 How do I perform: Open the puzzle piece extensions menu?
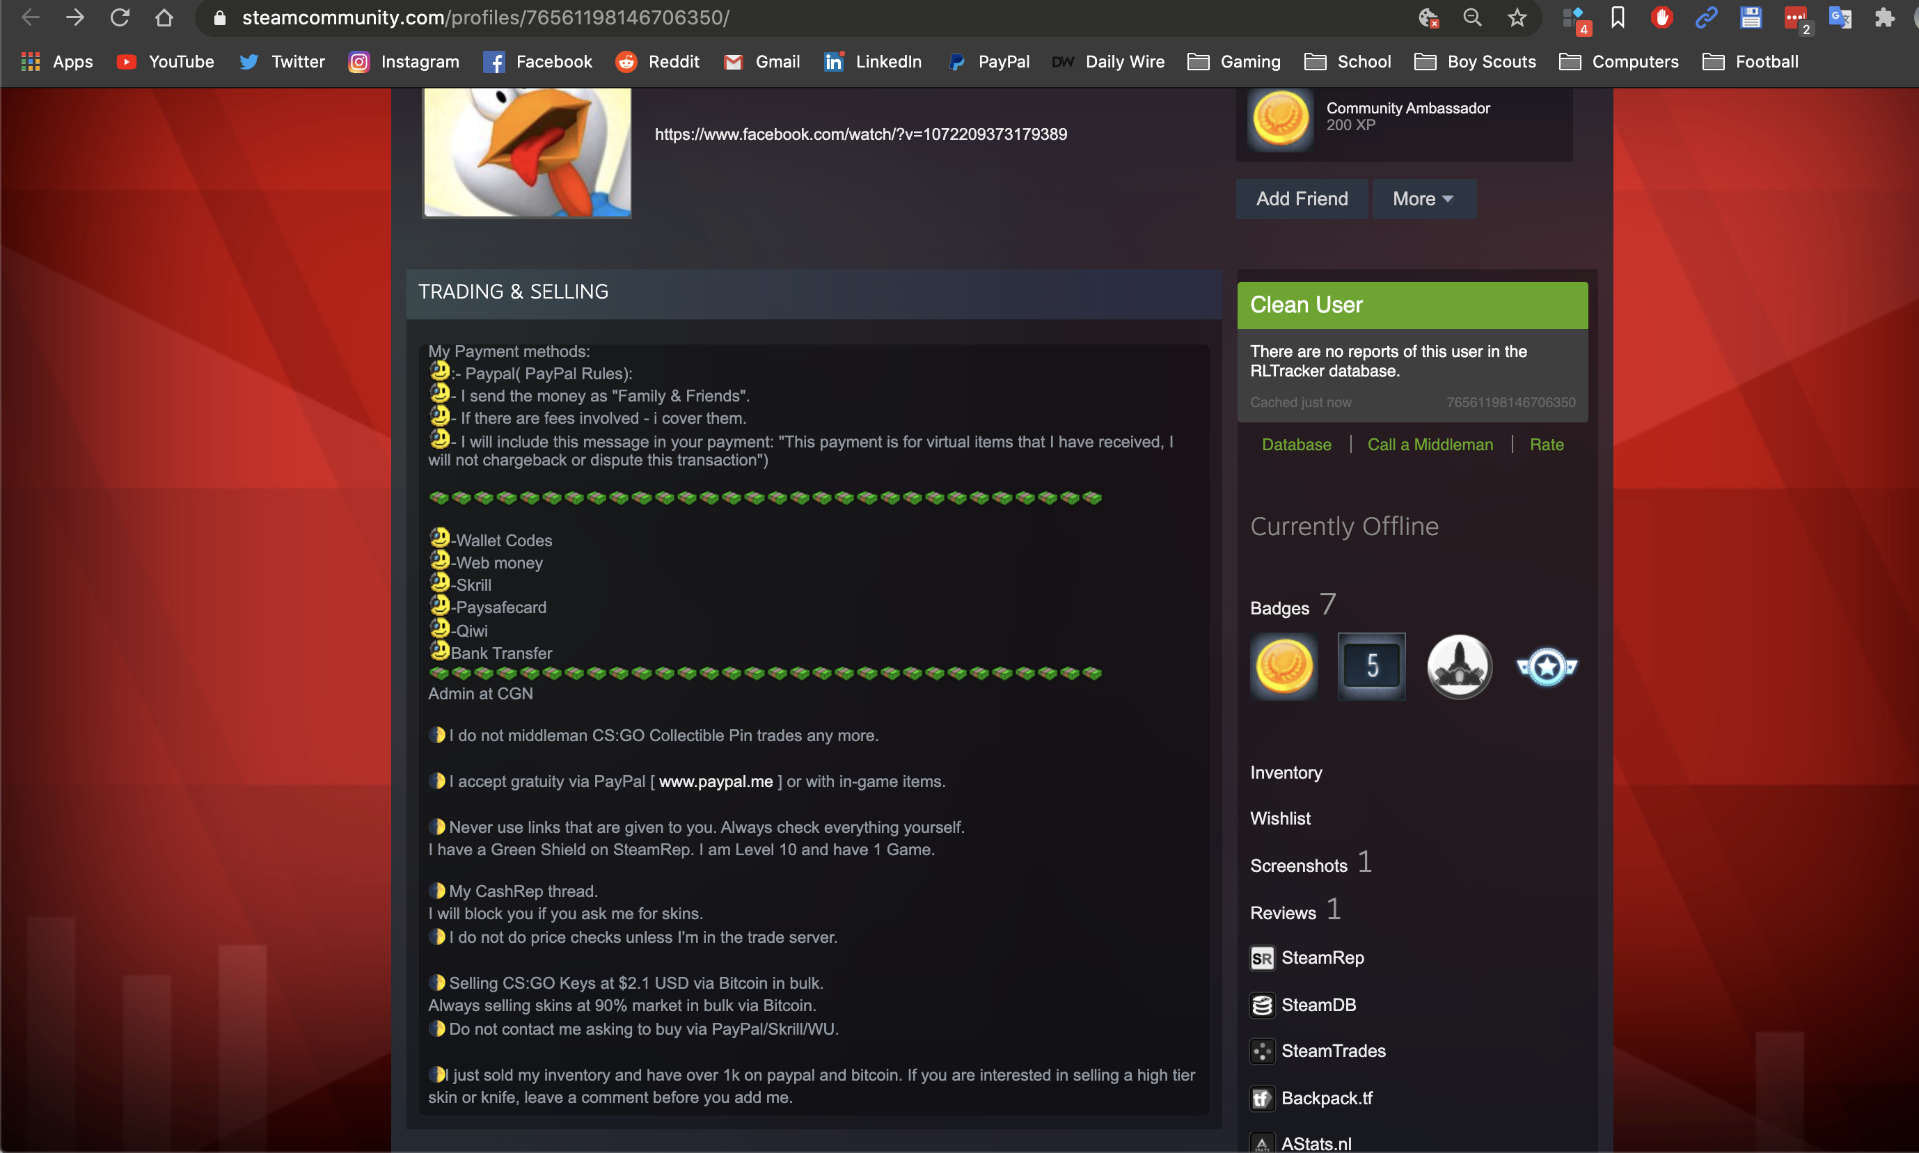1884,17
